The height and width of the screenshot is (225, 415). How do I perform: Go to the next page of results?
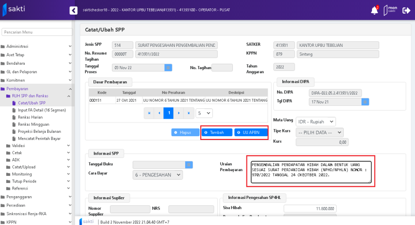coord(179,113)
